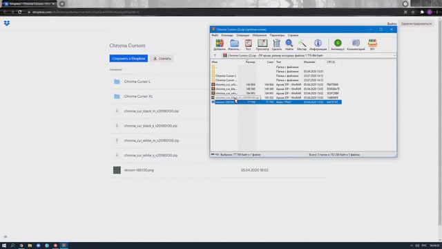
Task: Open a new browser tab
Action: tap(62, 4)
